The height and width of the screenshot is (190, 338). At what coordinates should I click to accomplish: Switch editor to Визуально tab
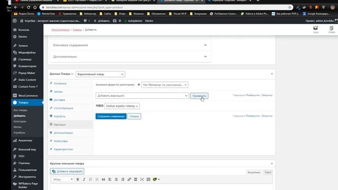253,173
